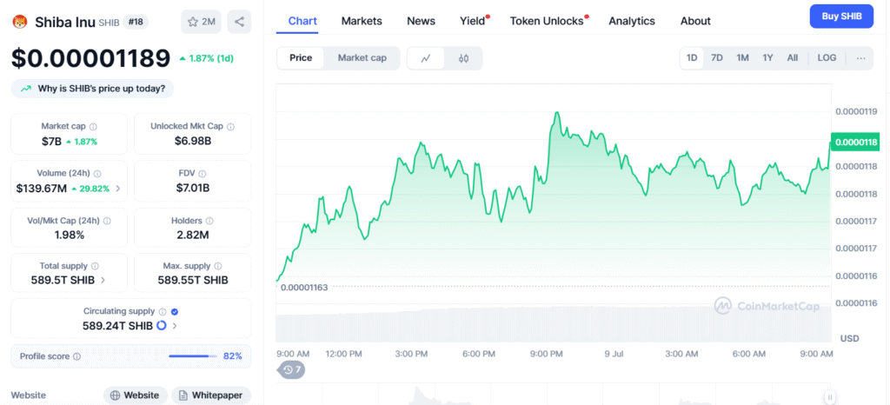Click the Circulating supply info icon
890x405 pixels.
(x=163, y=311)
